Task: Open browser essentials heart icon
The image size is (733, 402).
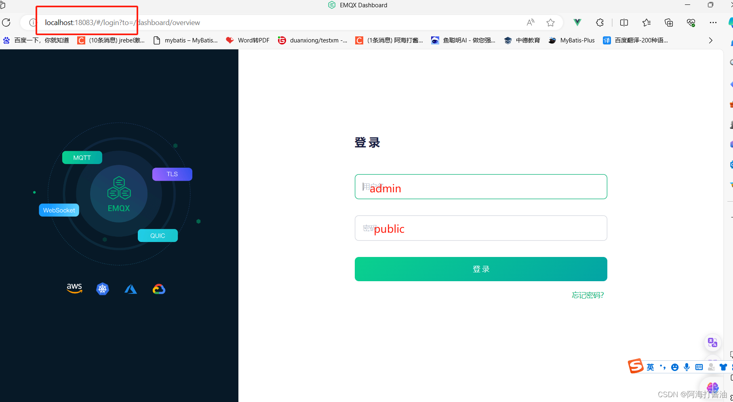Action: coord(691,23)
